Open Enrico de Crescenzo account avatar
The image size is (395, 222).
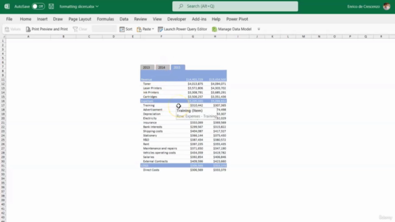[387, 6]
